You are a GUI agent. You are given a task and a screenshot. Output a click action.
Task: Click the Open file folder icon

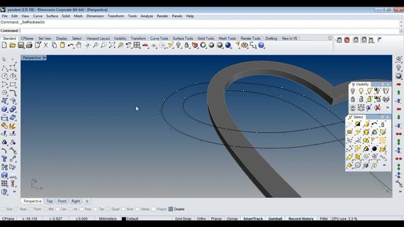(13, 45)
